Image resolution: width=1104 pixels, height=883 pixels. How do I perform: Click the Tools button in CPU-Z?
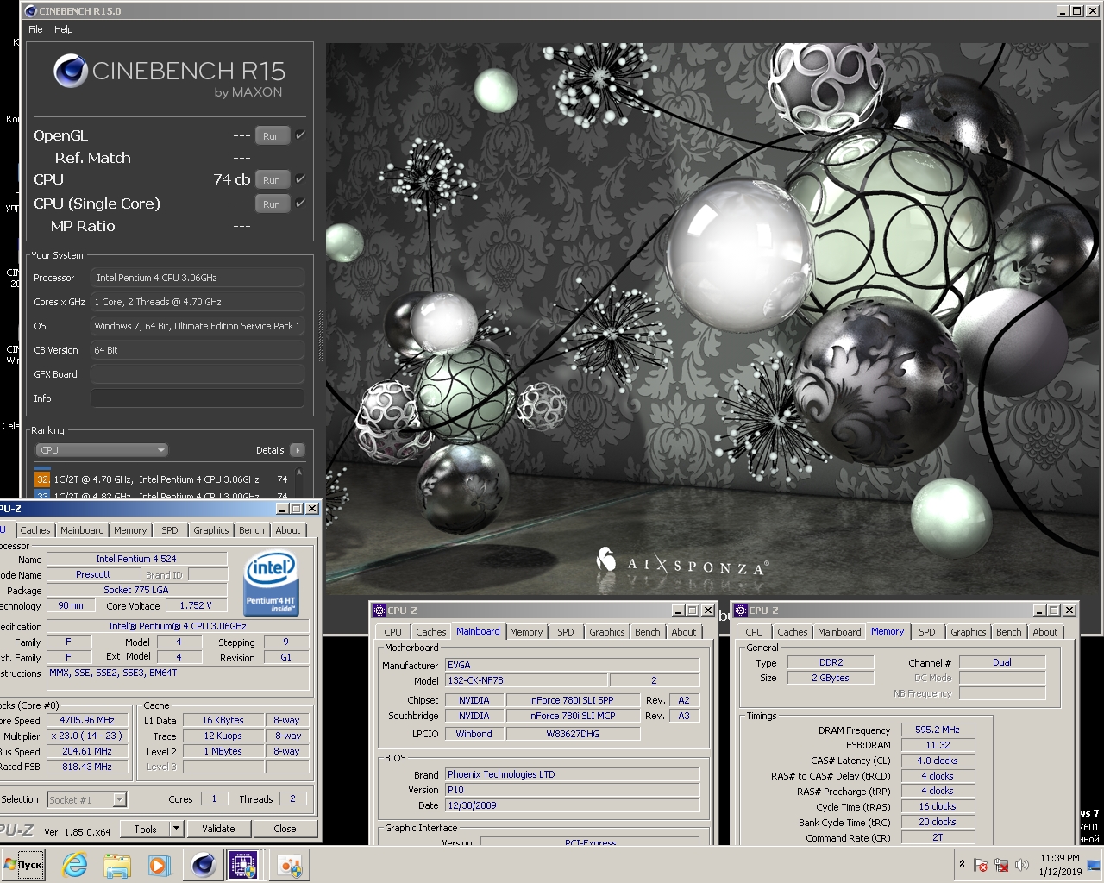pyautogui.click(x=145, y=829)
